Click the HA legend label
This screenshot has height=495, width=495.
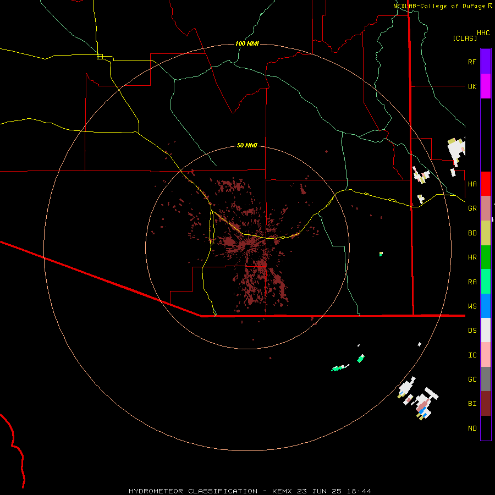click(472, 184)
